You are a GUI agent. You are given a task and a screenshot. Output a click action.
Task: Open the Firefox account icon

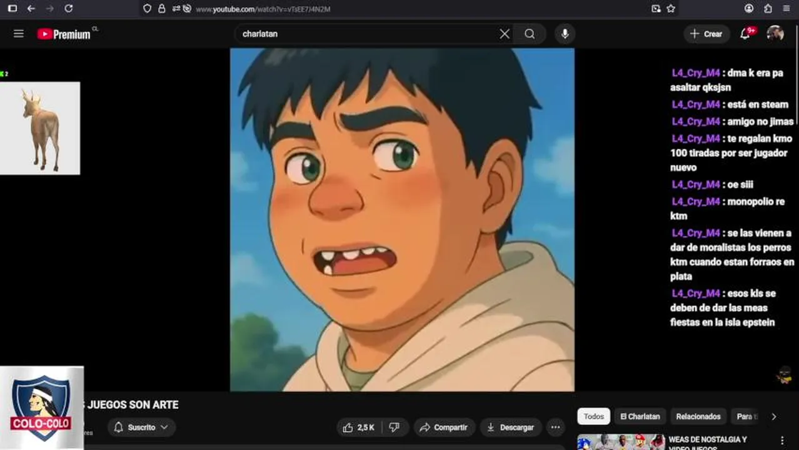[x=749, y=9]
